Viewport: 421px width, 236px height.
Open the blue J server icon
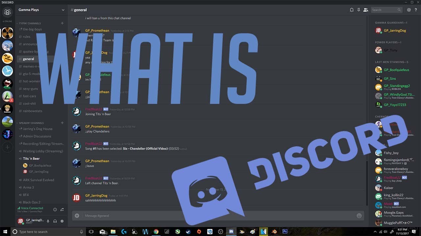click(7, 134)
